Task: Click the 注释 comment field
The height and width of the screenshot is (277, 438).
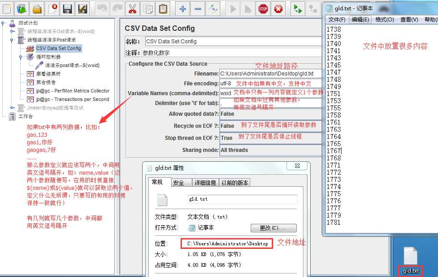Action: point(232,53)
